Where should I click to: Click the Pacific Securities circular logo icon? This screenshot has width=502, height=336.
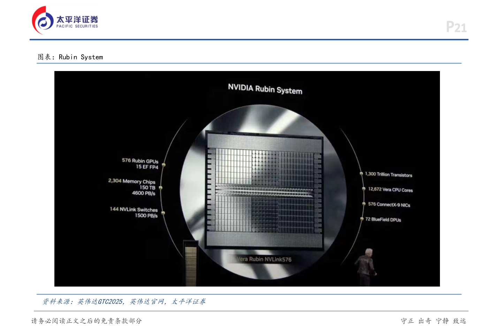(x=43, y=21)
